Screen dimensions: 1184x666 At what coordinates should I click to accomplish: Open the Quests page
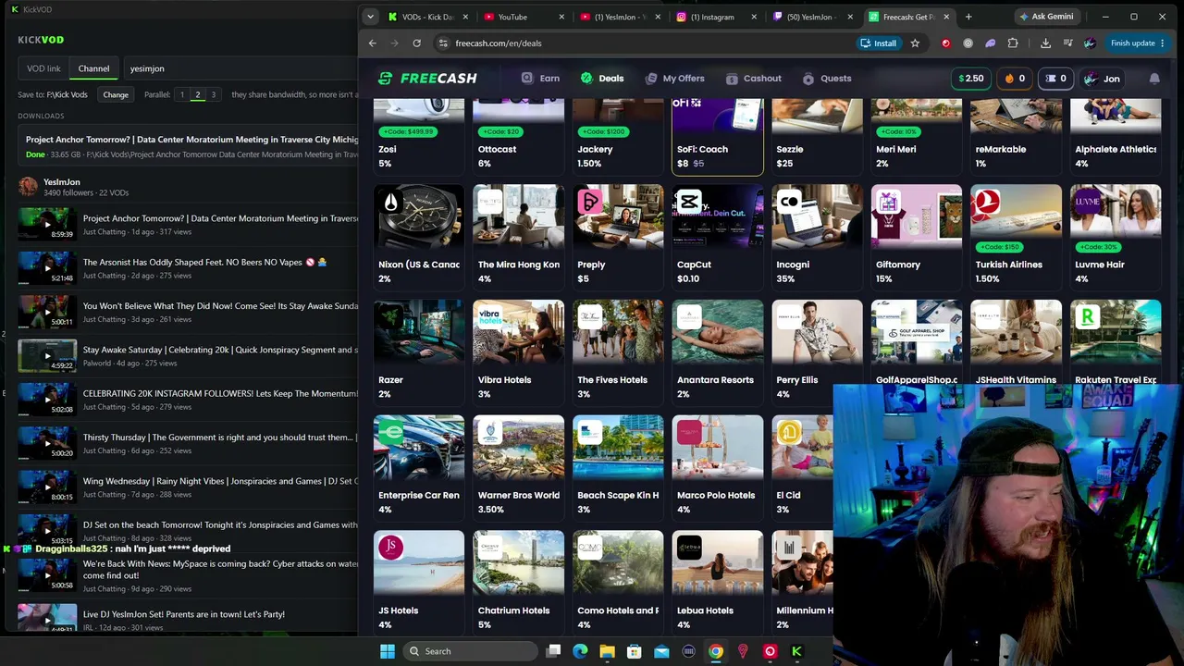pos(826,79)
